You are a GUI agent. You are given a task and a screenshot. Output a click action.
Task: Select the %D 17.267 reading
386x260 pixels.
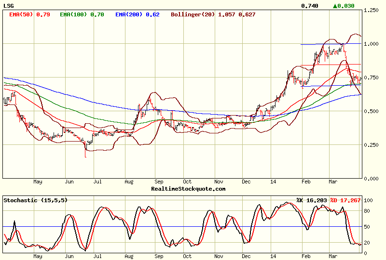click(345, 200)
